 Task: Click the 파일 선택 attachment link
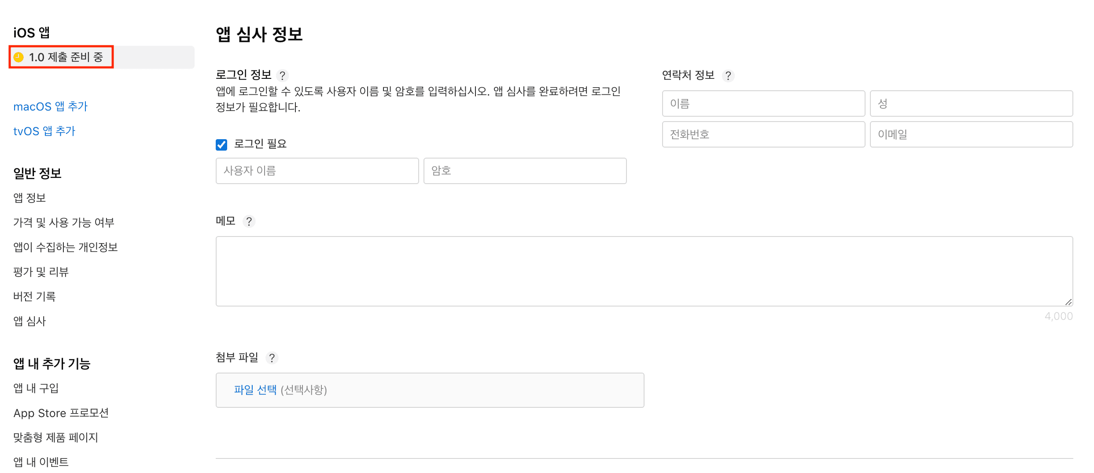(x=255, y=390)
